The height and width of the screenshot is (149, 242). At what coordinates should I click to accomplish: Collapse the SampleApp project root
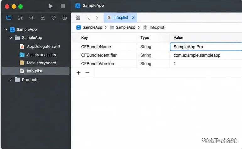(6, 29)
